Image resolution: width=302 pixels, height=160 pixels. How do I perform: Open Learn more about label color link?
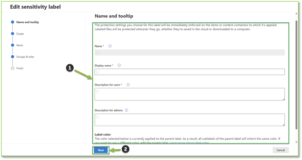(x=189, y=143)
